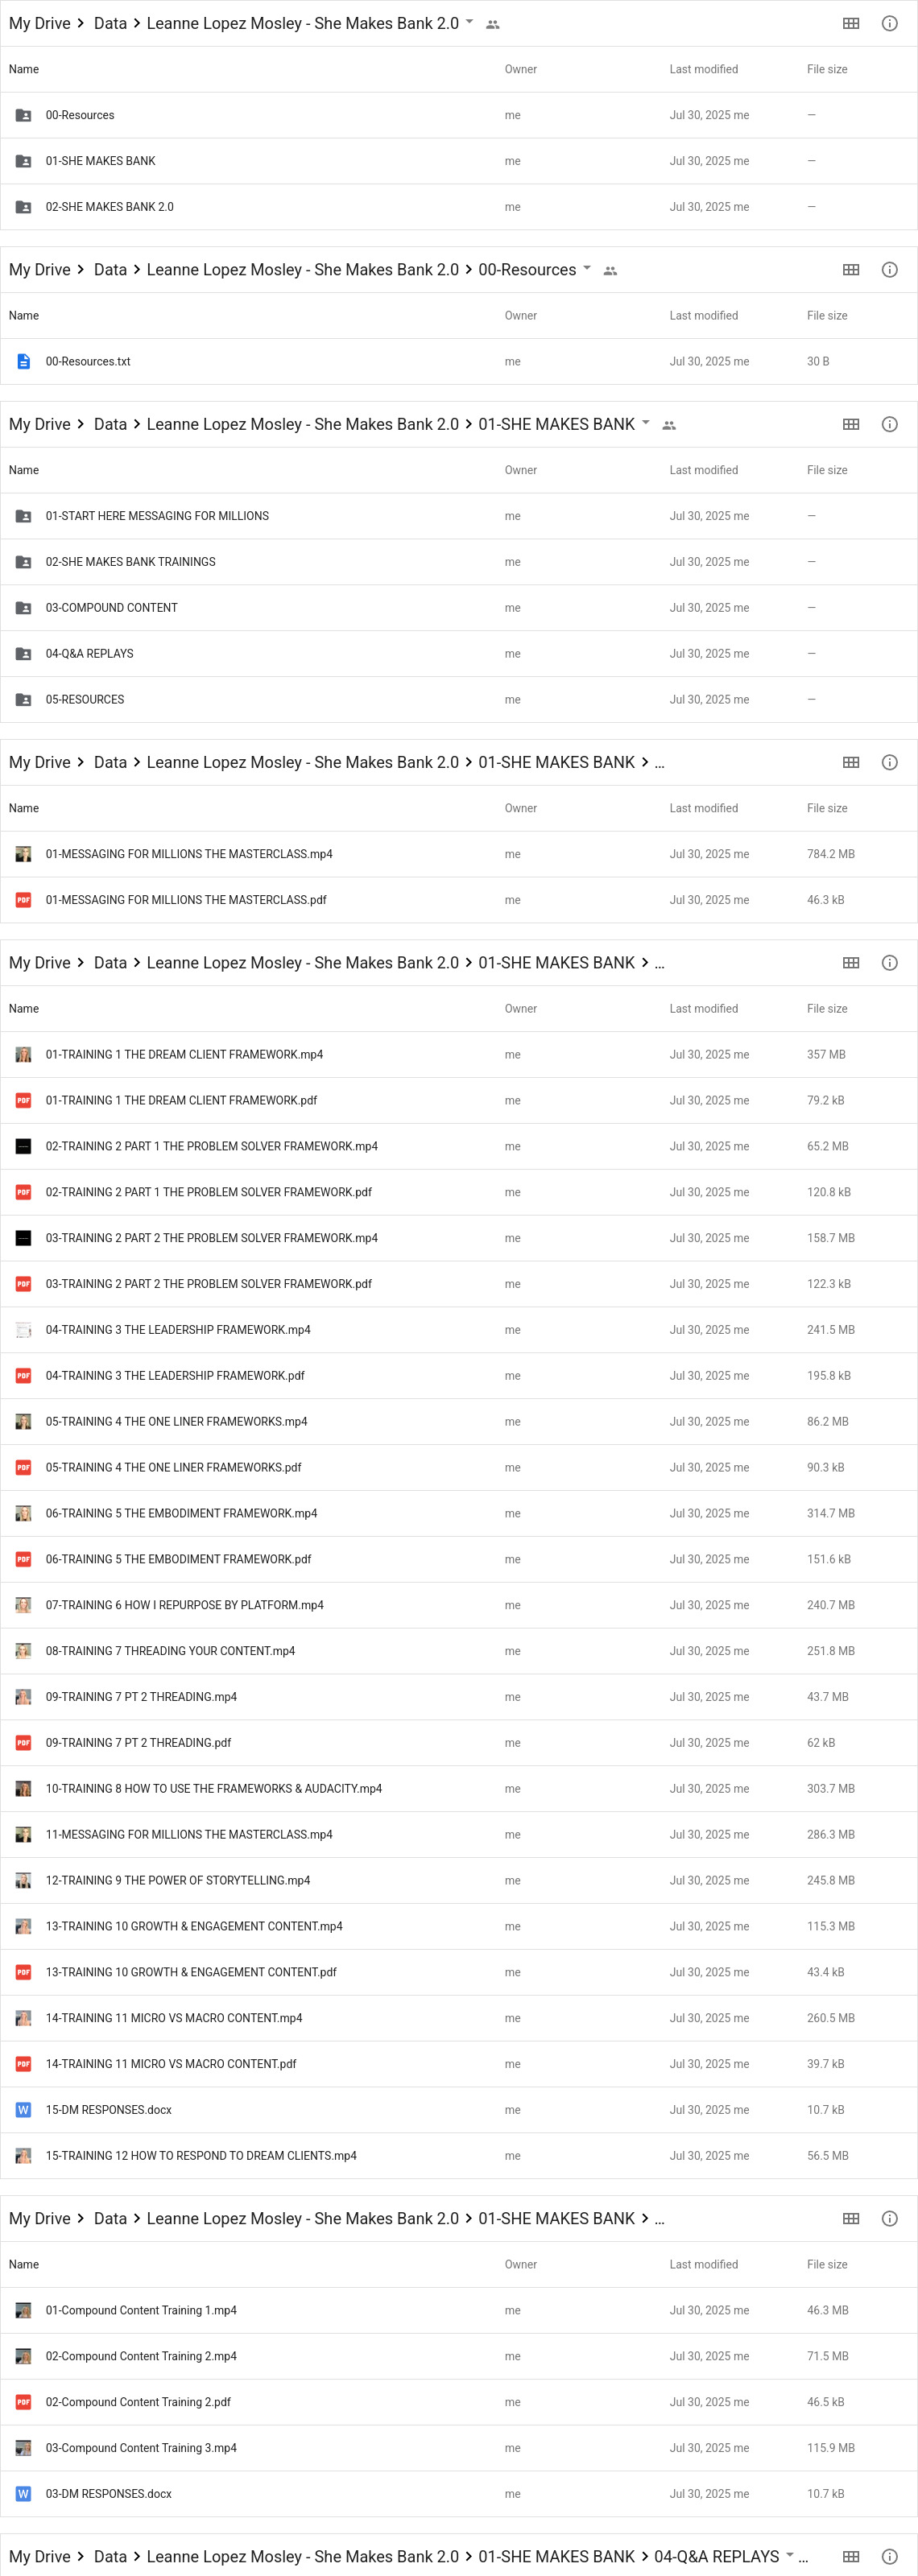Click Word icon of 15-DM RESPONSES.docx

(x=23, y=2110)
